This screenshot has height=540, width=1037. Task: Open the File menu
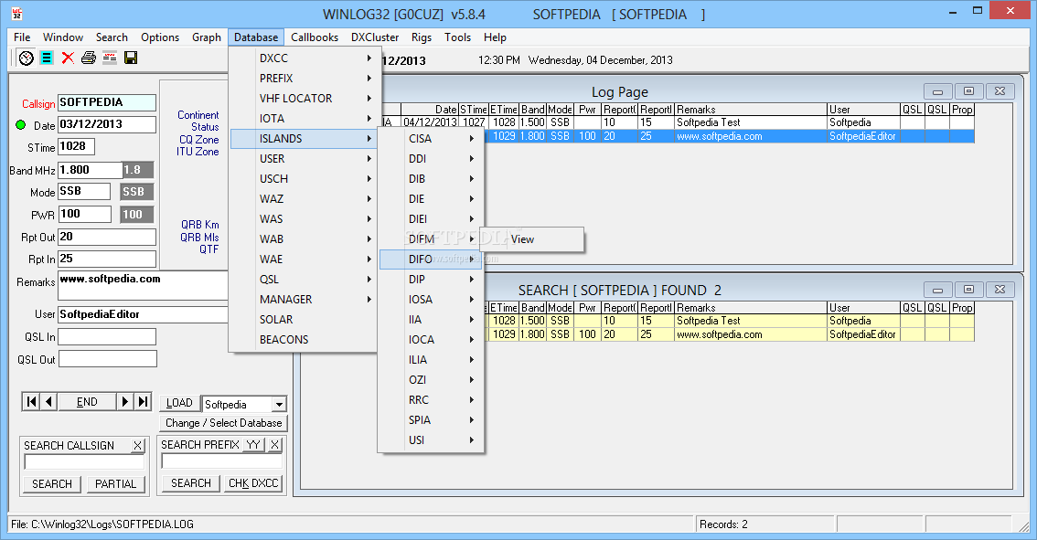pyautogui.click(x=22, y=37)
